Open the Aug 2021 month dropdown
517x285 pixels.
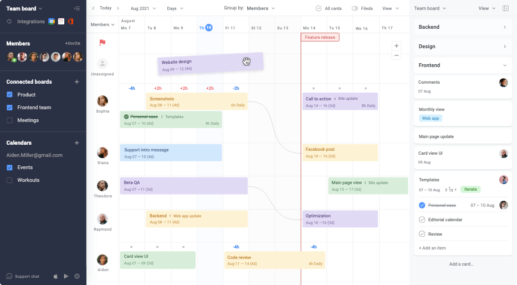[x=143, y=8]
